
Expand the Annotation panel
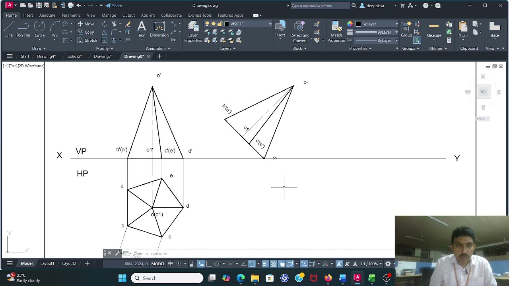click(158, 48)
